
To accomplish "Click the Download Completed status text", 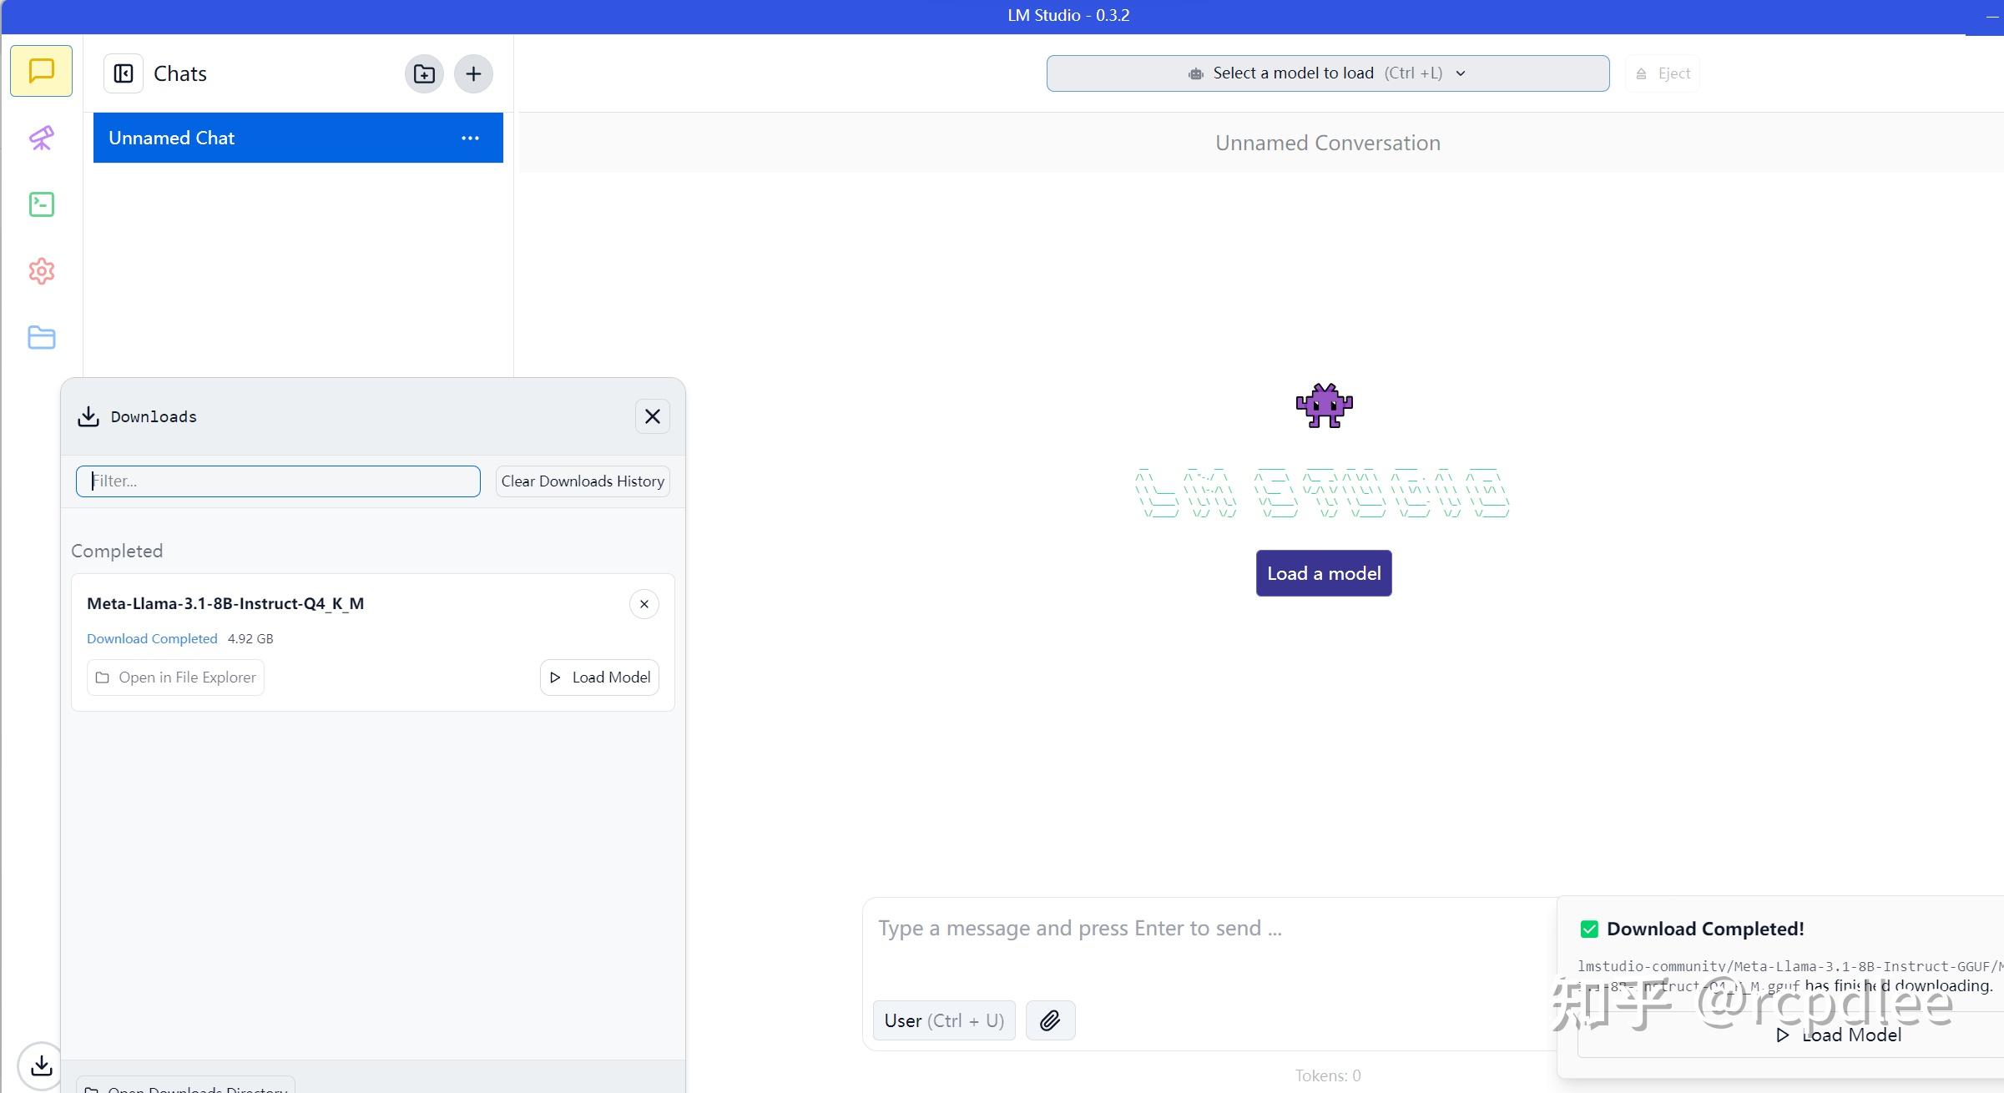I will pyautogui.click(x=152, y=638).
